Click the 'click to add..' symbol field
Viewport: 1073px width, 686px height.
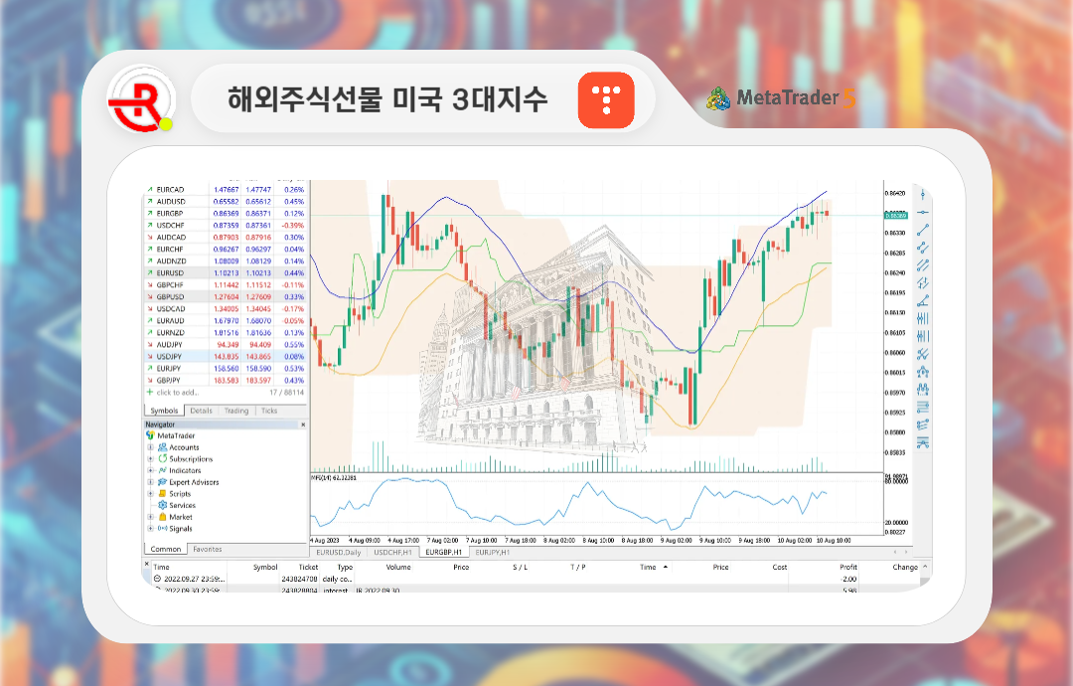(178, 393)
